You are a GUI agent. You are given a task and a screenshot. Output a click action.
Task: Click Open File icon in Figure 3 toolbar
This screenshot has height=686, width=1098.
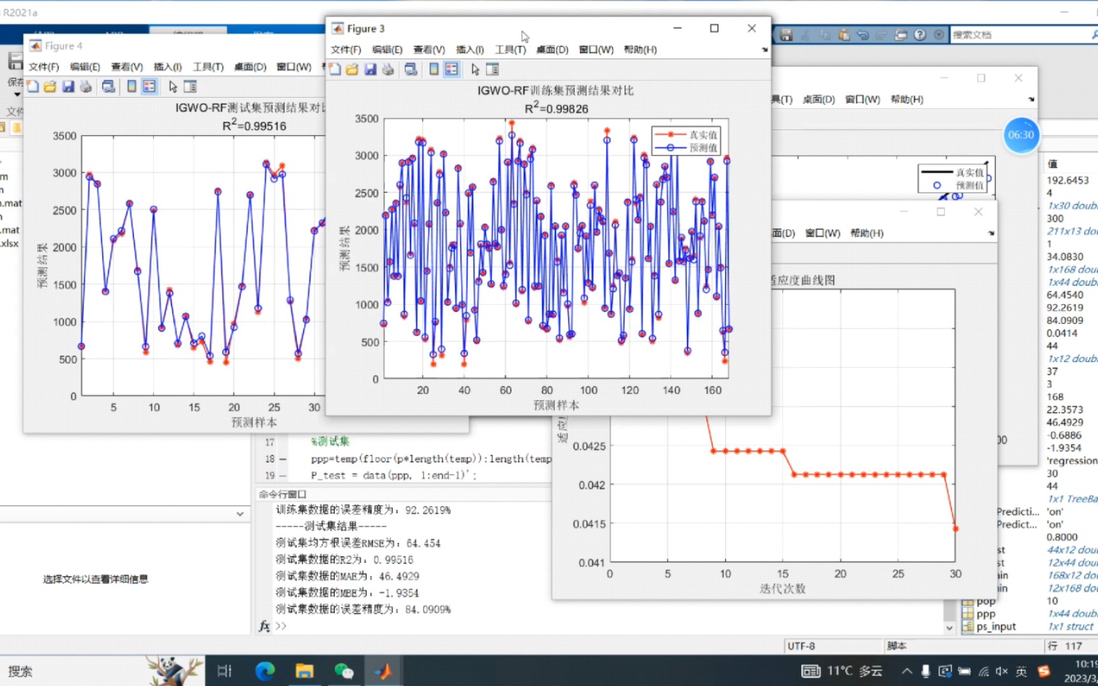pos(352,69)
